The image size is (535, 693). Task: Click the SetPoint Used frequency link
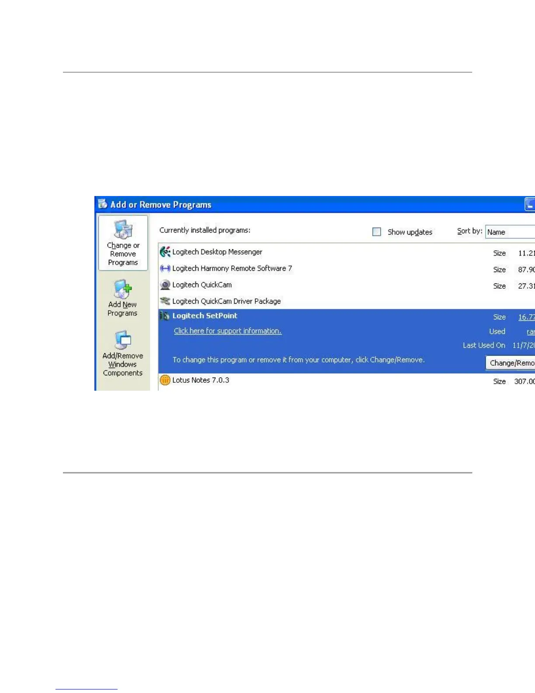click(x=531, y=332)
